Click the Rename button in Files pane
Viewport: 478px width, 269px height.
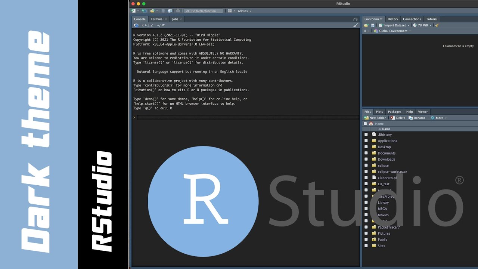tap(417, 118)
